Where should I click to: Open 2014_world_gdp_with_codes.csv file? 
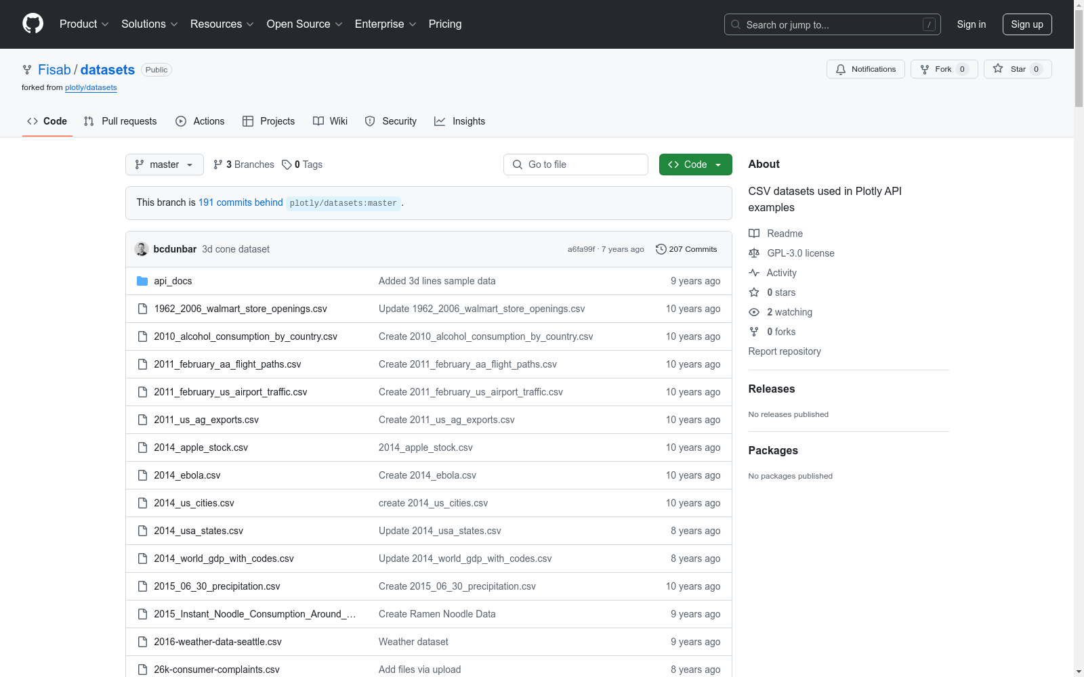pyautogui.click(x=224, y=559)
